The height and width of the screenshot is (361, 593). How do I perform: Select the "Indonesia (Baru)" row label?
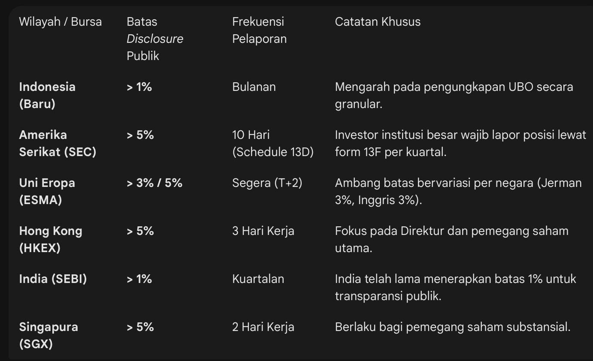click(x=47, y=95)
